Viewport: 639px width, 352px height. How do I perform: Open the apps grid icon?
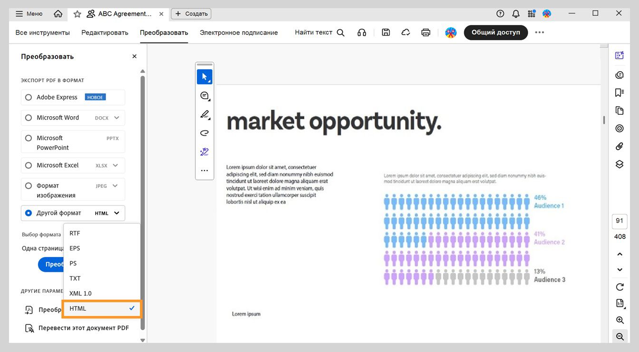[x=531, y=14]
